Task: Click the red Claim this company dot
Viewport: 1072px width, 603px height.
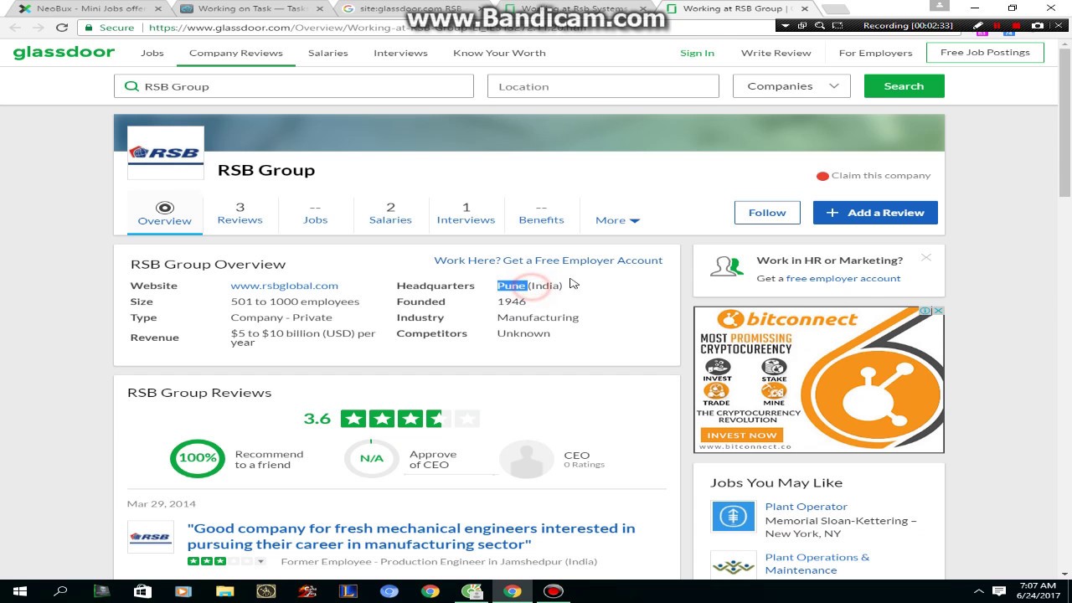Action: click(822, 176)
